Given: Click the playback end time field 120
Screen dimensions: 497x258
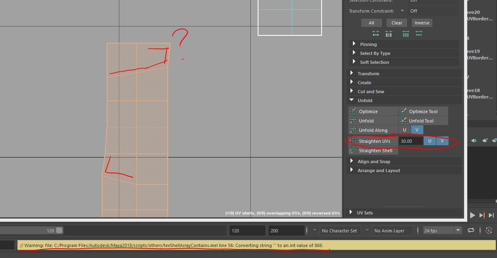Looking at the screenshot, I should point(247,231).
